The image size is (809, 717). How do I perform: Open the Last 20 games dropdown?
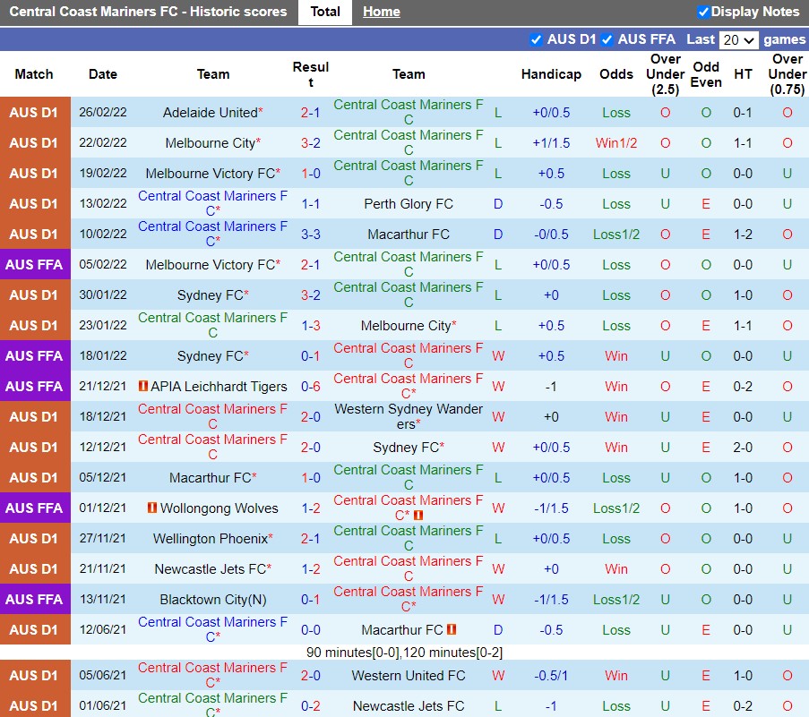point(738,40)
